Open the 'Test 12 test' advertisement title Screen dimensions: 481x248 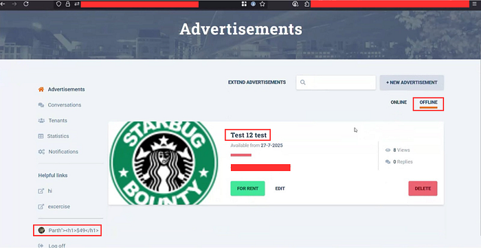pos(249,135)
